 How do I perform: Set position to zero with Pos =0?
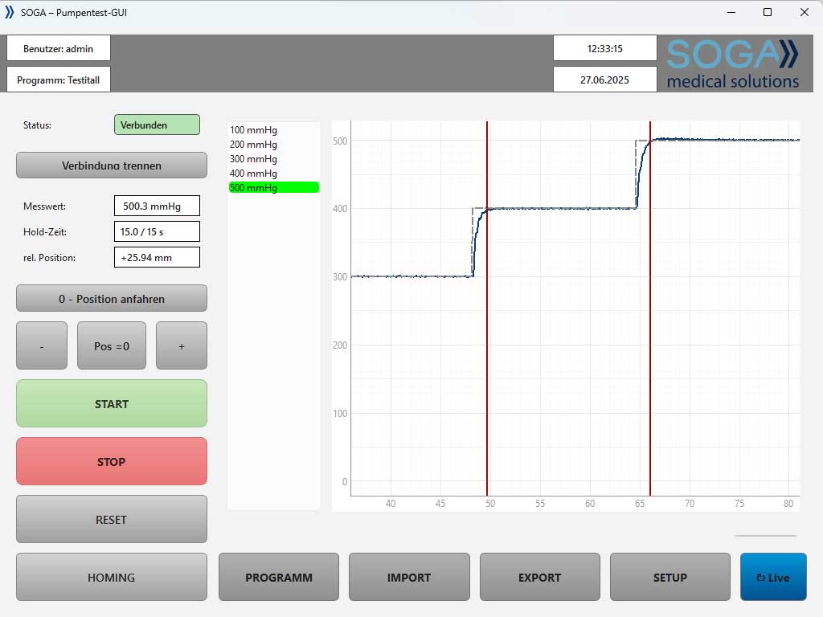click(x=112, y=346)
